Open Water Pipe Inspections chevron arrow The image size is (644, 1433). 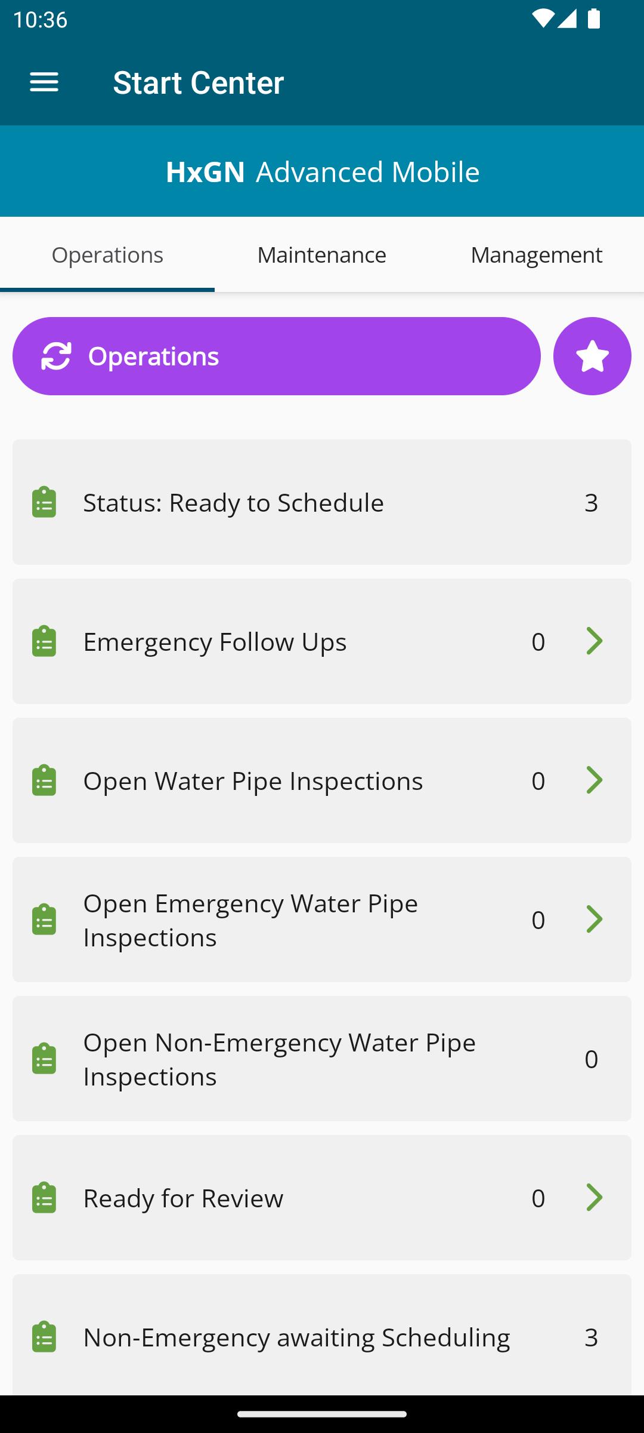tap(595, 780)
